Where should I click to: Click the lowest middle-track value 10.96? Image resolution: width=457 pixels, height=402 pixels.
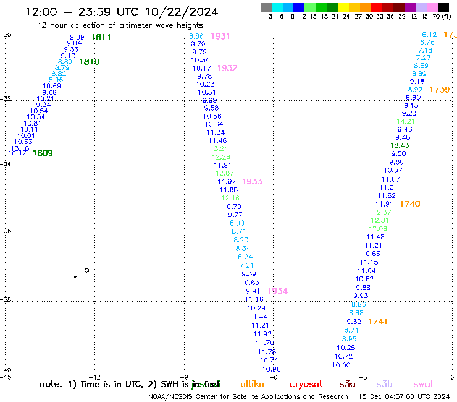[271, 369]
